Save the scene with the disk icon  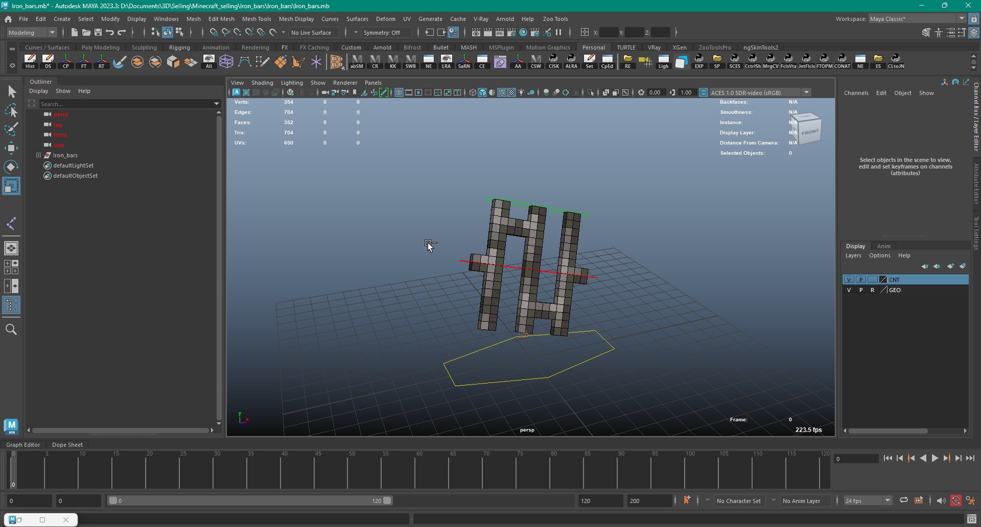coord(98,32)
